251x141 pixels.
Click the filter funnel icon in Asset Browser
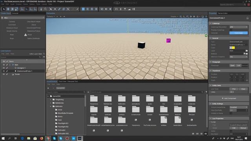click(206, 92)
